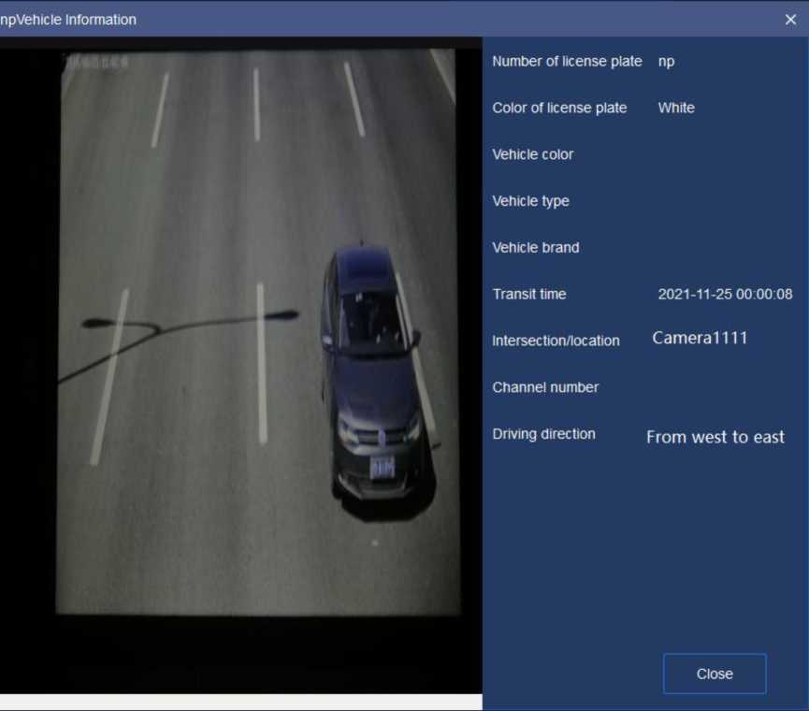Viewport: 809px width, 711px height.
Task: Select the 'Channel number' label
Action: click(545, 387)
